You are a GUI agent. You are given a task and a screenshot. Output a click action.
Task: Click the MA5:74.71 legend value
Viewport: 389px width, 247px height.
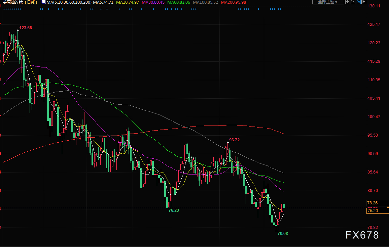103,2
